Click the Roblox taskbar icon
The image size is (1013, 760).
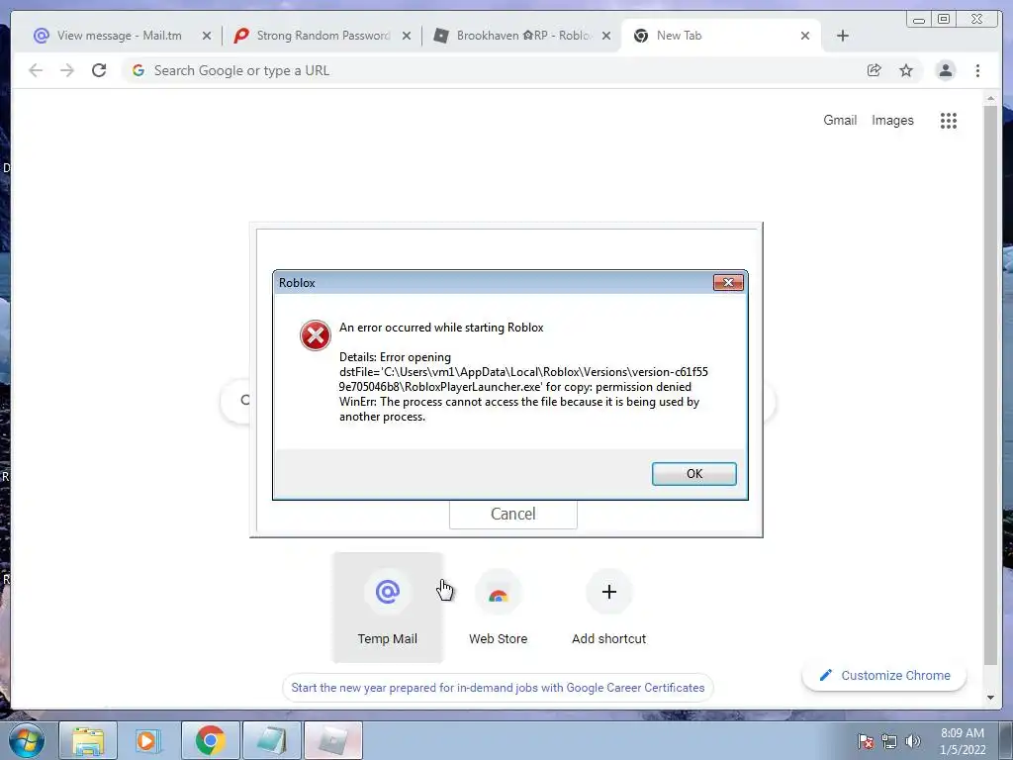[x=332, y=740]
